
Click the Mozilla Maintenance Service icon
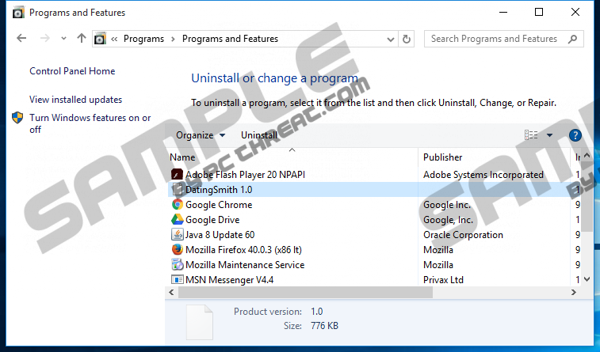tap(178, 264)
